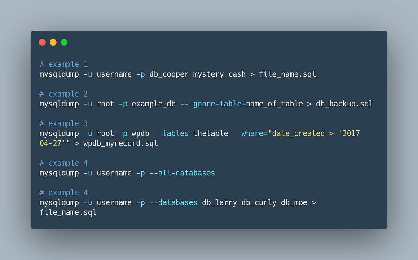
Task: Click the db_cooper database name
Action: coord(169,74)
